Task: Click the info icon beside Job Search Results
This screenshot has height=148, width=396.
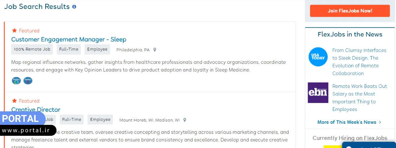Action: click(74, 7)
